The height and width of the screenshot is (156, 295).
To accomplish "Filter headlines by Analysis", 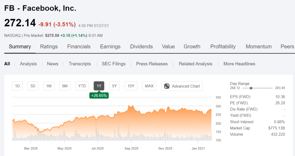I will coord(28,64).
